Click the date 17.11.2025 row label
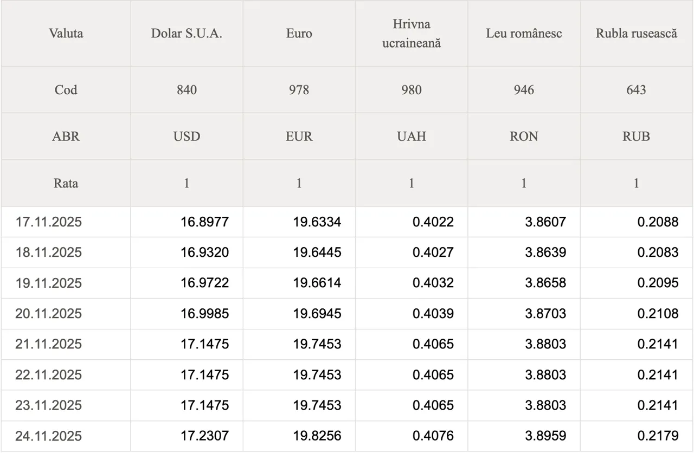Image resolution: width=694 pixels, height=453 pixels. [48, 222]
